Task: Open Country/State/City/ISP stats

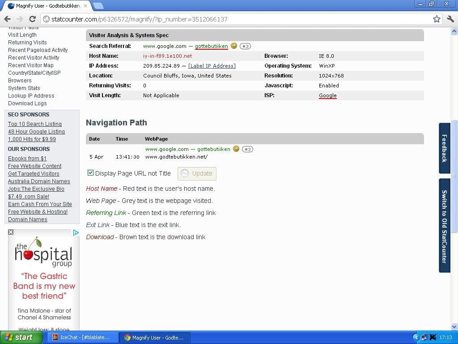Action: [x=34, y=73]
